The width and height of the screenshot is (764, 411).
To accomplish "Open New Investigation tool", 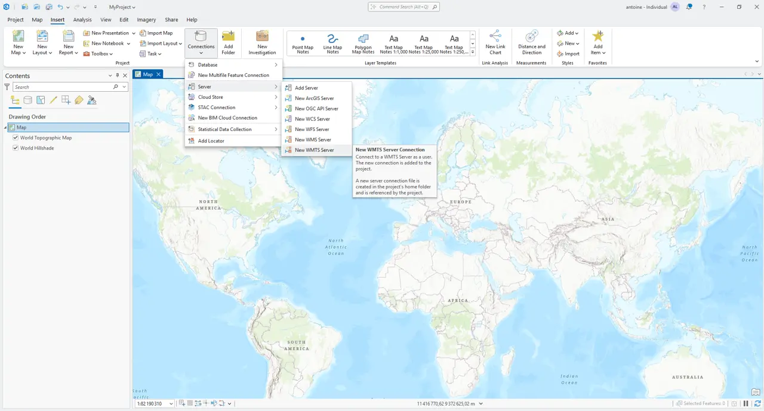I will click(x=262, y=37).
